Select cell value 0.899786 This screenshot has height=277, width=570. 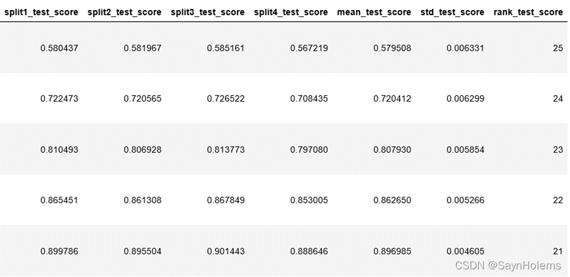60,251
